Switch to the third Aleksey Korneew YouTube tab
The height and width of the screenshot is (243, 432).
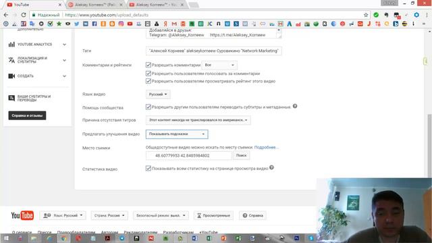point(157,5)
